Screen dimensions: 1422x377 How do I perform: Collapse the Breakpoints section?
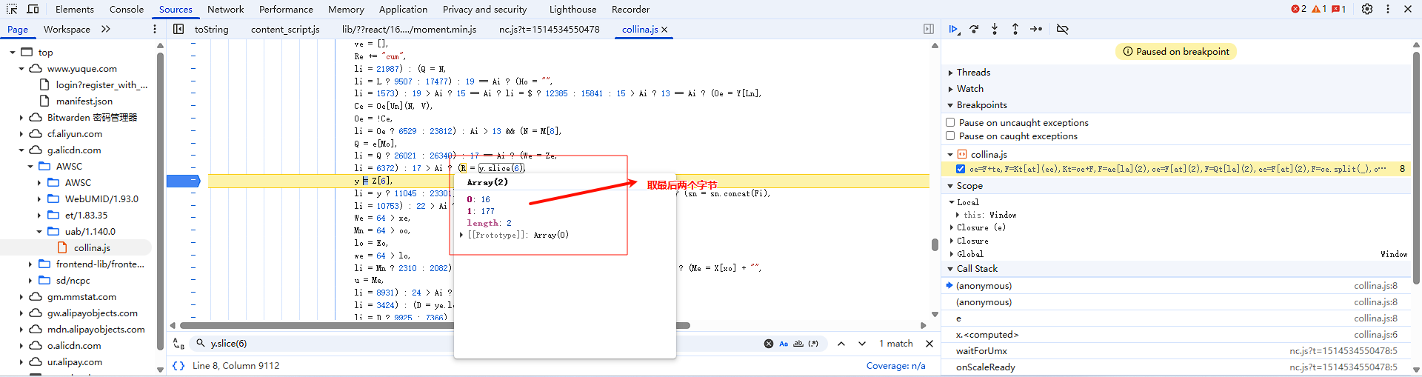[950, 105]
